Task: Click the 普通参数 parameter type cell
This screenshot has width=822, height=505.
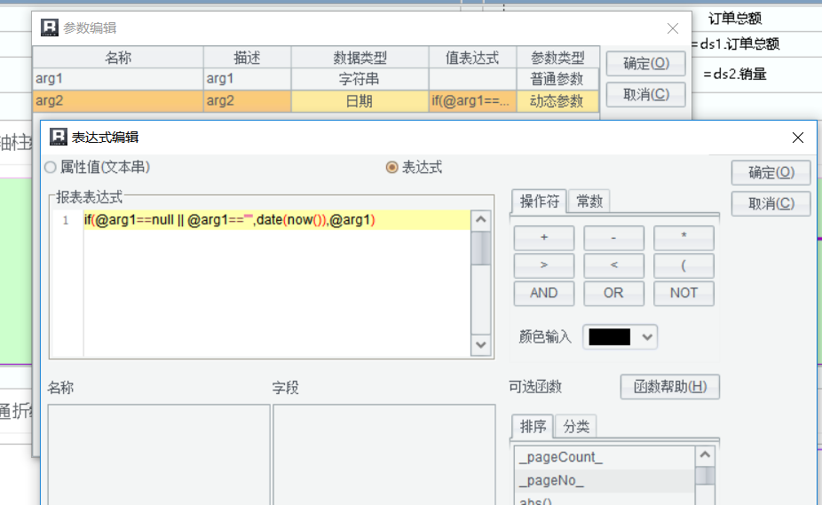Action: point(557,79)
